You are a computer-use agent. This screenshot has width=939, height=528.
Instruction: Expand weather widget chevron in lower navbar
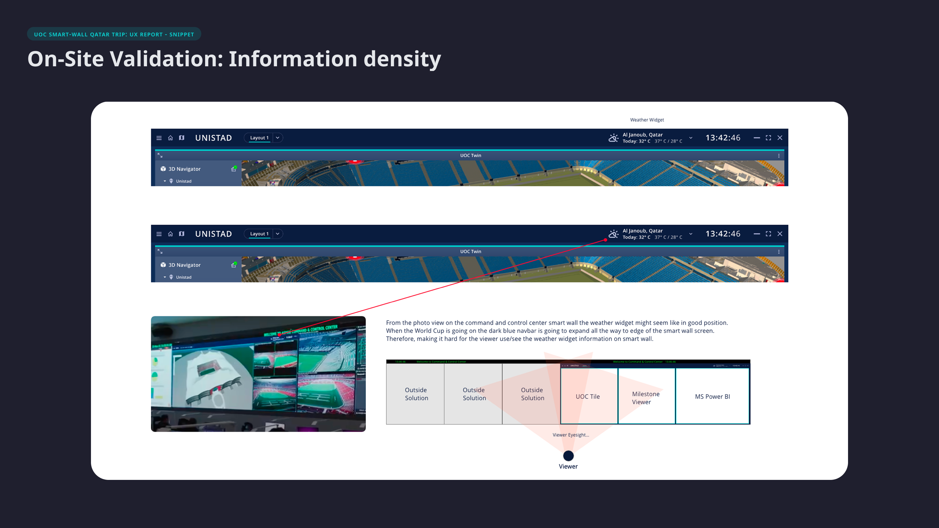[x=690, y=233]
